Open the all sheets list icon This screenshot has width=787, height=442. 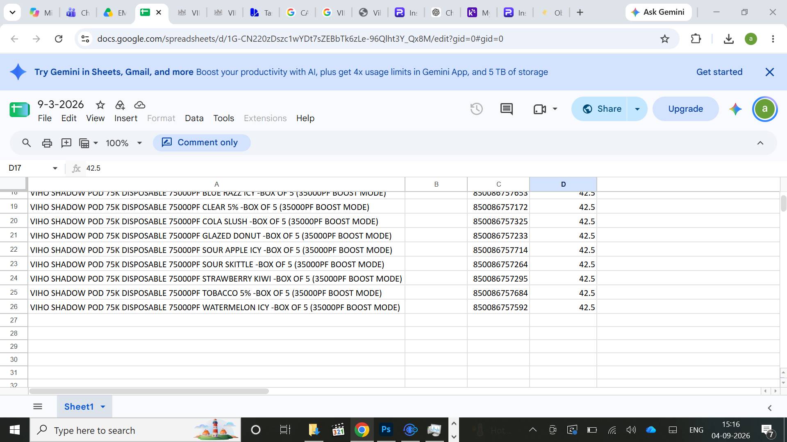(x=38, y=406)
